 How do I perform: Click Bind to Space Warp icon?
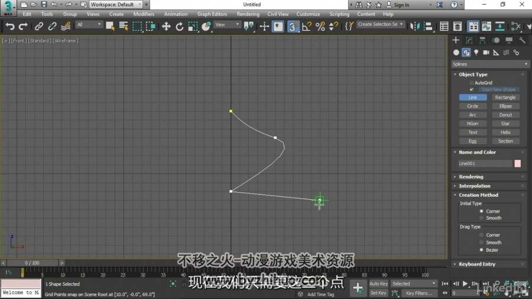[66, 27]
